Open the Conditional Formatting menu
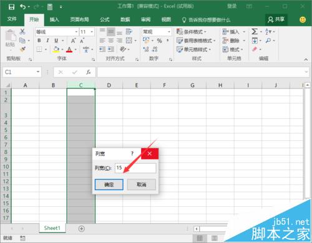The height and width of the screenshot is (243, 312). click(x=192, y=32)
